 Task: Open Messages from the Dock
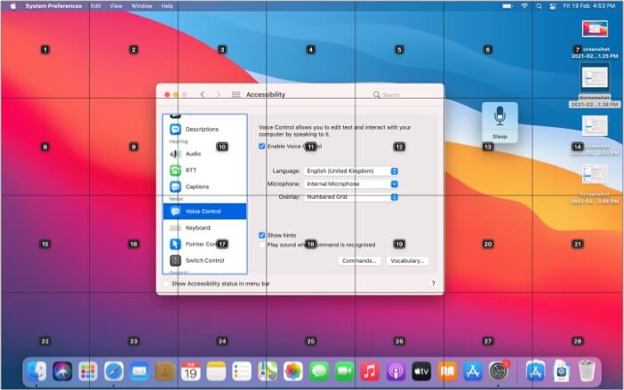pyautogui.click(x=319, y=371)
